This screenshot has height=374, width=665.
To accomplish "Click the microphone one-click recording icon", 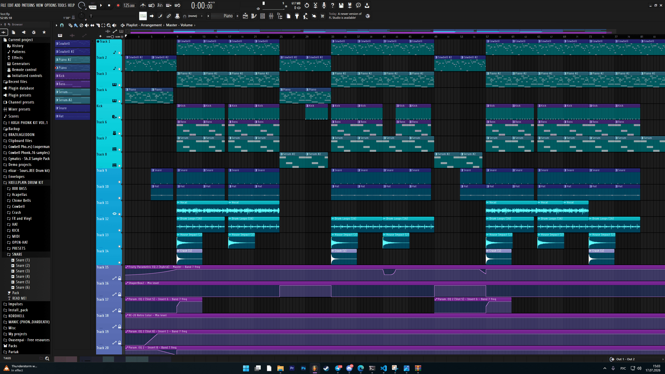I will tap(324, 5).
